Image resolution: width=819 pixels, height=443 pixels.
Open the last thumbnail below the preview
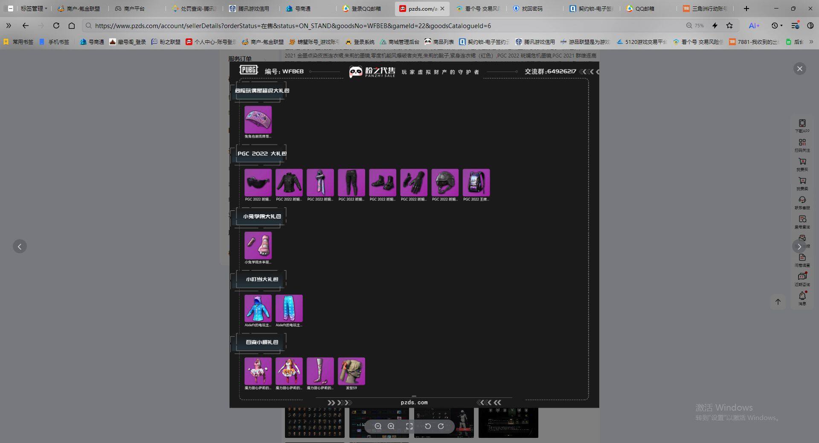[508, 423]
